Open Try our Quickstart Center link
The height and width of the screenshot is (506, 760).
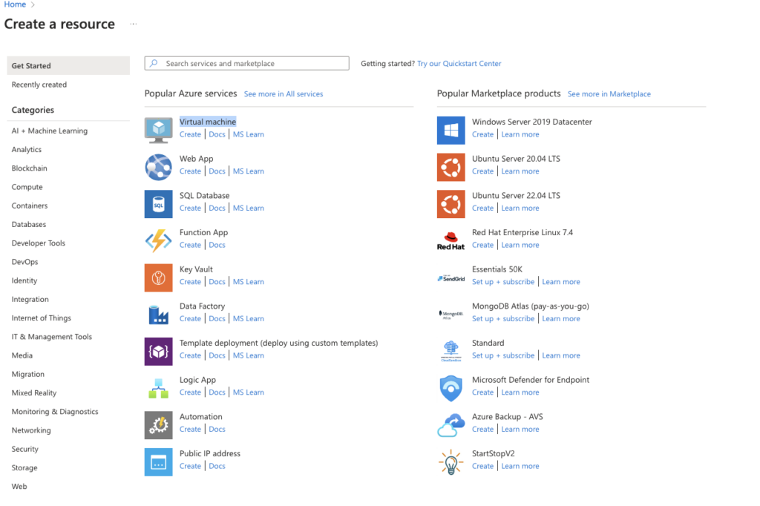pyautogui.click(x=459, y=64)
